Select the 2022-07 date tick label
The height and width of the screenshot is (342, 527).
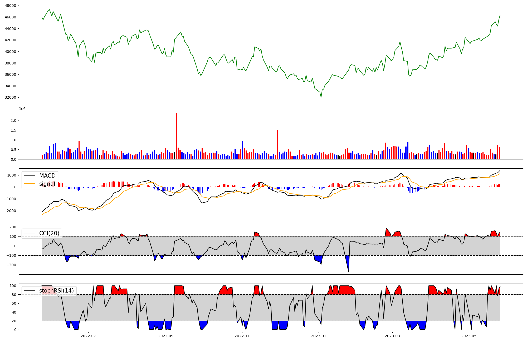click(88, 336)
